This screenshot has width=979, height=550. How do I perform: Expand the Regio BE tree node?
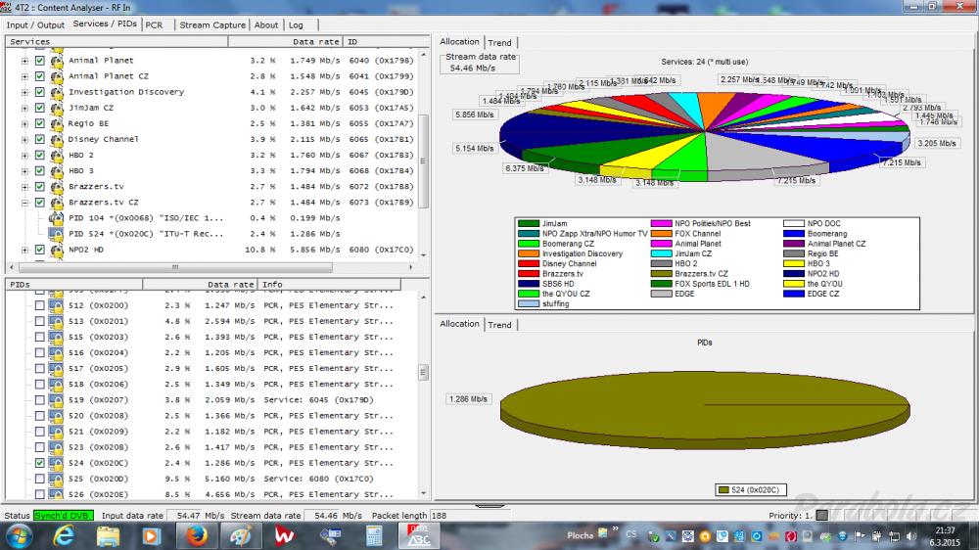click(24, 123)
